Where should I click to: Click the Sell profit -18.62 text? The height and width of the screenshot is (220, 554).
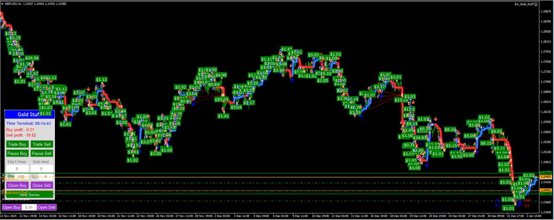(21, 135)
